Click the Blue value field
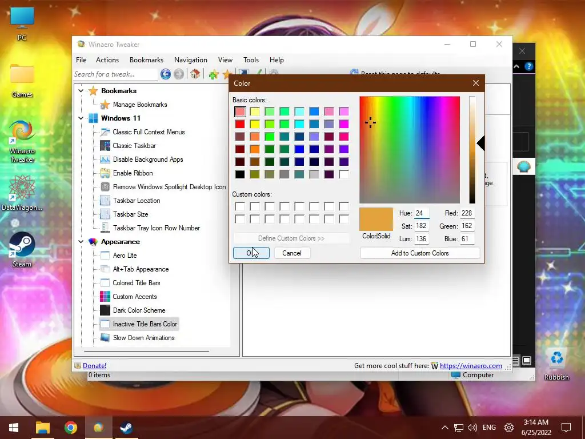Screen dimensions: 585x439 coord(467,239)
